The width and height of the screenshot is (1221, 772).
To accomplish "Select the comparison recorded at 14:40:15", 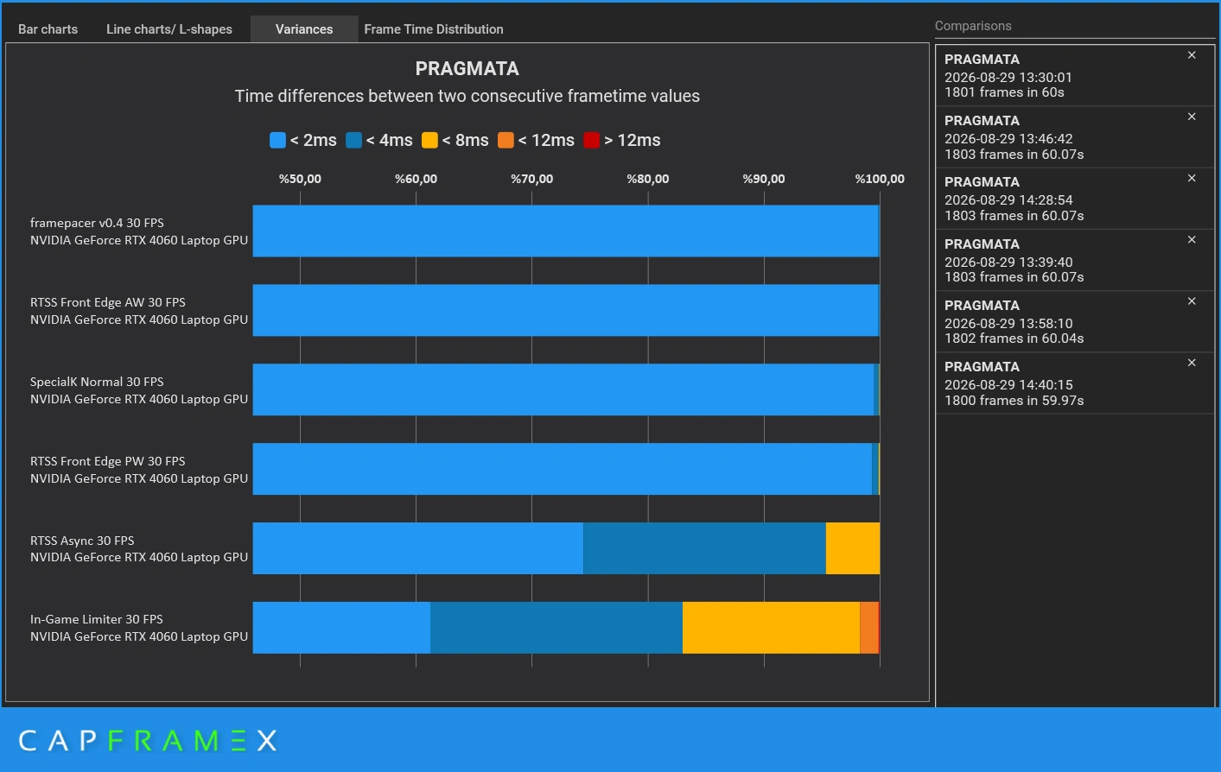I will 1075,383.
